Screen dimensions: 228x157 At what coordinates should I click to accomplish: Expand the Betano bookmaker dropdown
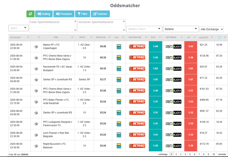point(181,29)
